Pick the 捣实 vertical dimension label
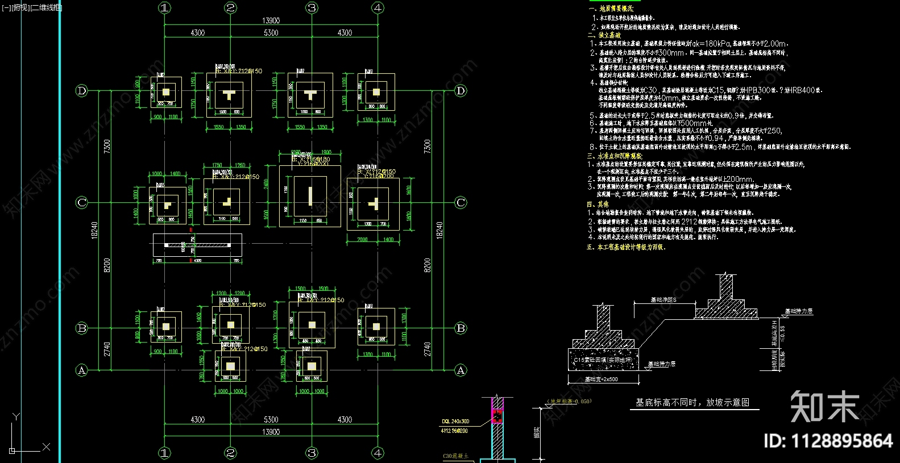This screenshot has width=900, height=463. click(x=537, y=433)
